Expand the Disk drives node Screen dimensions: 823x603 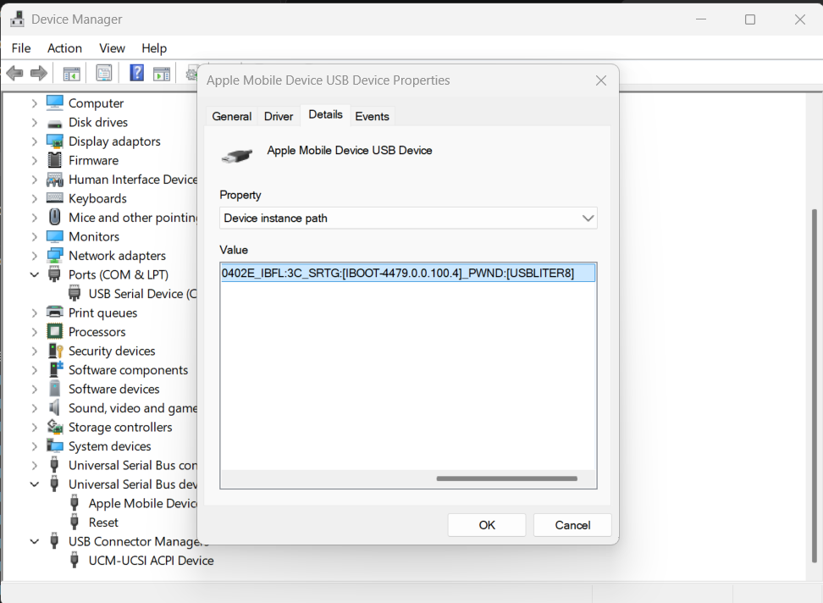(35, 122)
